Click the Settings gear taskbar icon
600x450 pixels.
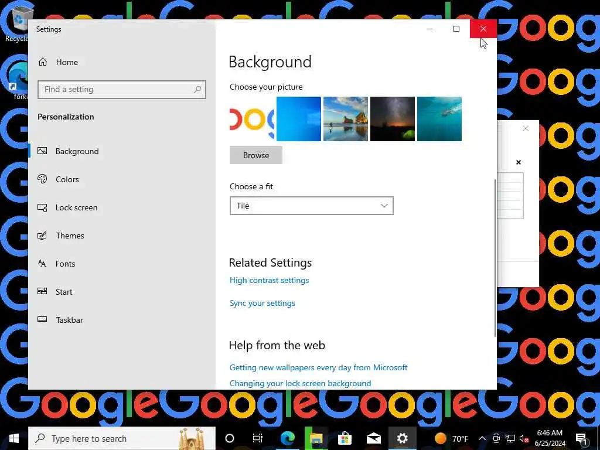coord(402,438)
